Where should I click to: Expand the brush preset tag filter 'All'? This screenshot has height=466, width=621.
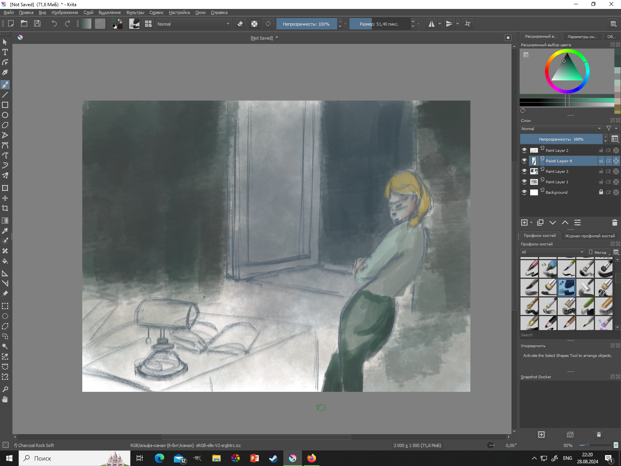tap(552, 252)
